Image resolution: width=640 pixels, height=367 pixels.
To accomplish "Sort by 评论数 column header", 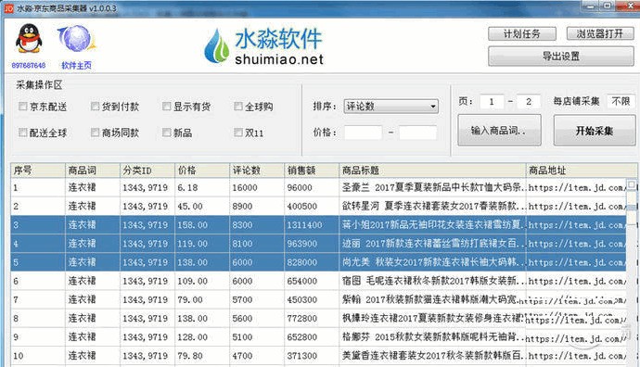I will pos(257,171).
